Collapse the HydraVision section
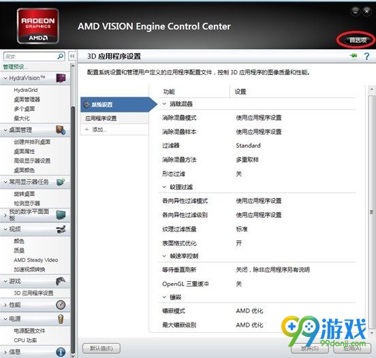The width and height of the screenshot is (376, 358). 5,78
